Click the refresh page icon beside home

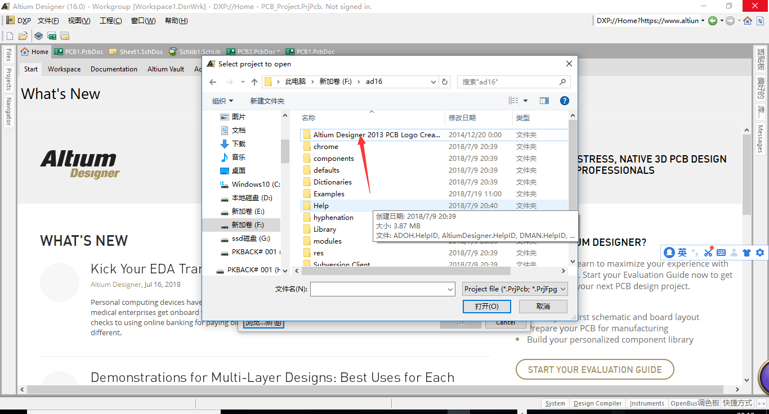point(759,21)
